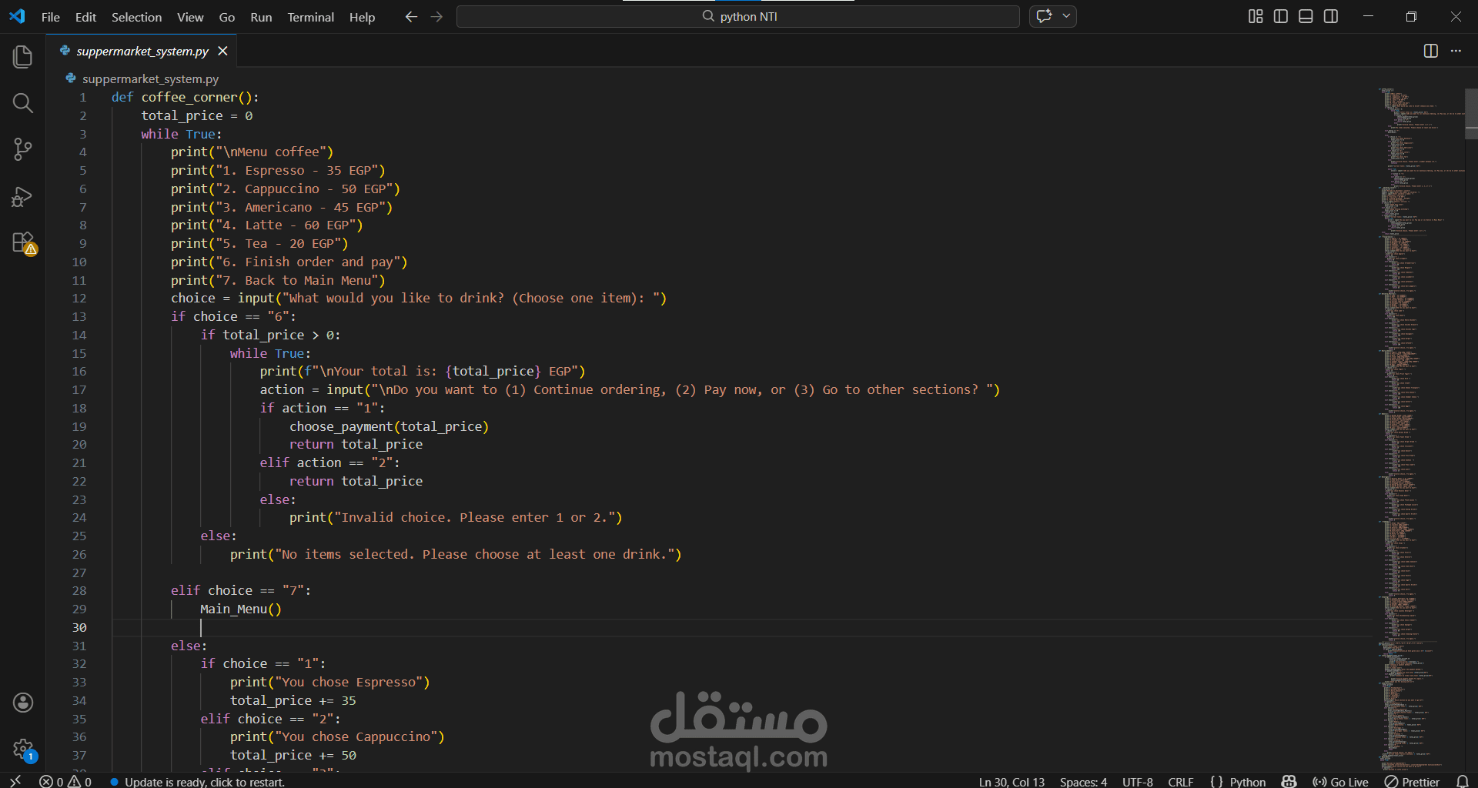
Task: Select the suppermarket_system.py editor tab
Action: point(142,51)
